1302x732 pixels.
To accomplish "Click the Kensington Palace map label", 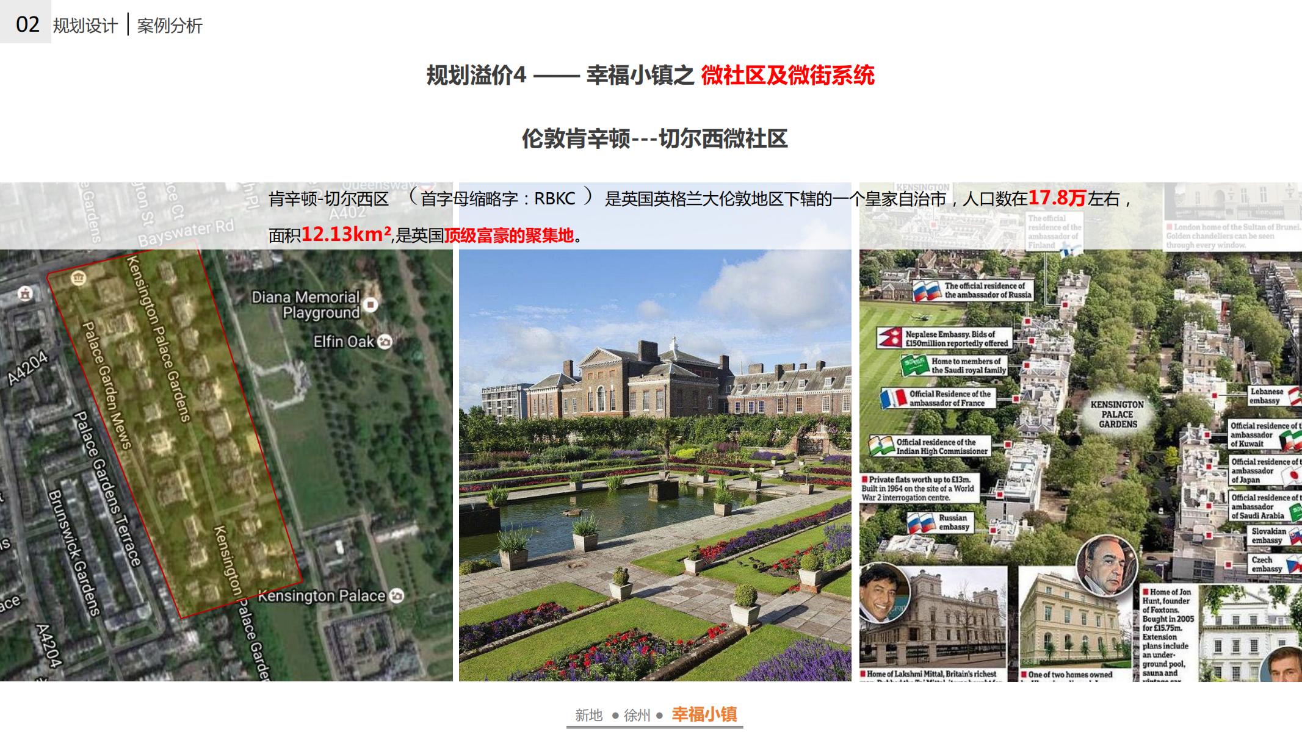I will point(322,595).
